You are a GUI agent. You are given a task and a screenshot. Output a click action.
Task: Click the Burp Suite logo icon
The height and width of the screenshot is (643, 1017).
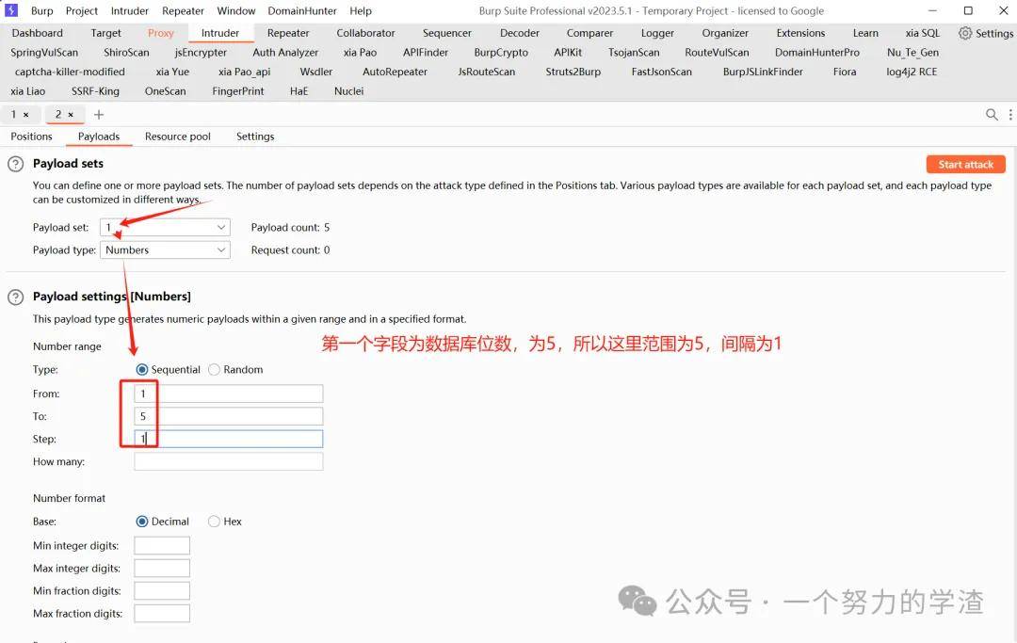pyautogui.click(x=11, y=10)
